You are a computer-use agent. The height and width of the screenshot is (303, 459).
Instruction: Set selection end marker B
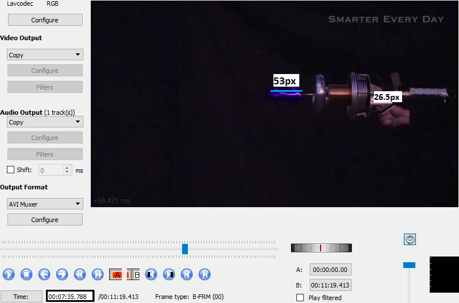pyautogui.click(x=133, y=274)
